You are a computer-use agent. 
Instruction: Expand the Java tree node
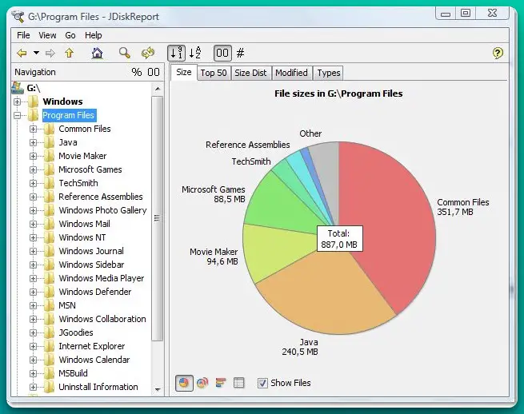(x=33, y=142)
